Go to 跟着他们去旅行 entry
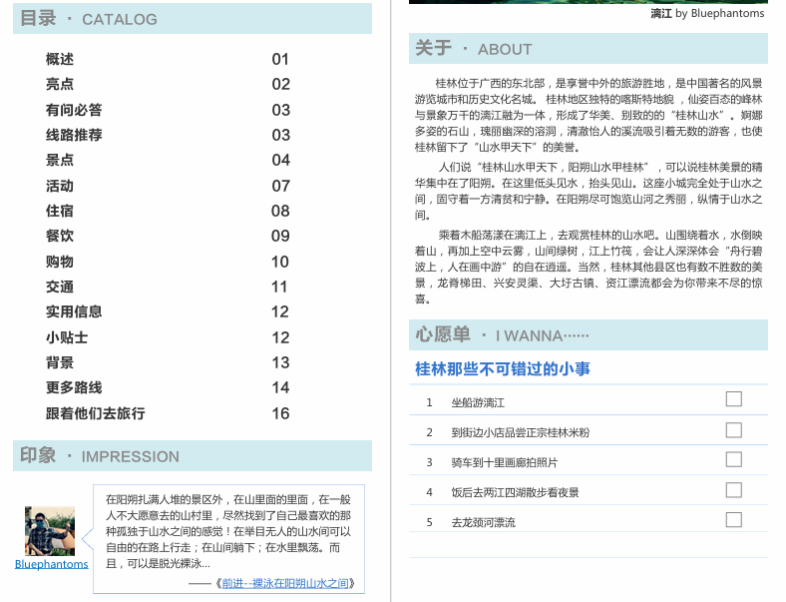Image resolution: width=786 pixels, height=602 pixels. pos(95,413)
